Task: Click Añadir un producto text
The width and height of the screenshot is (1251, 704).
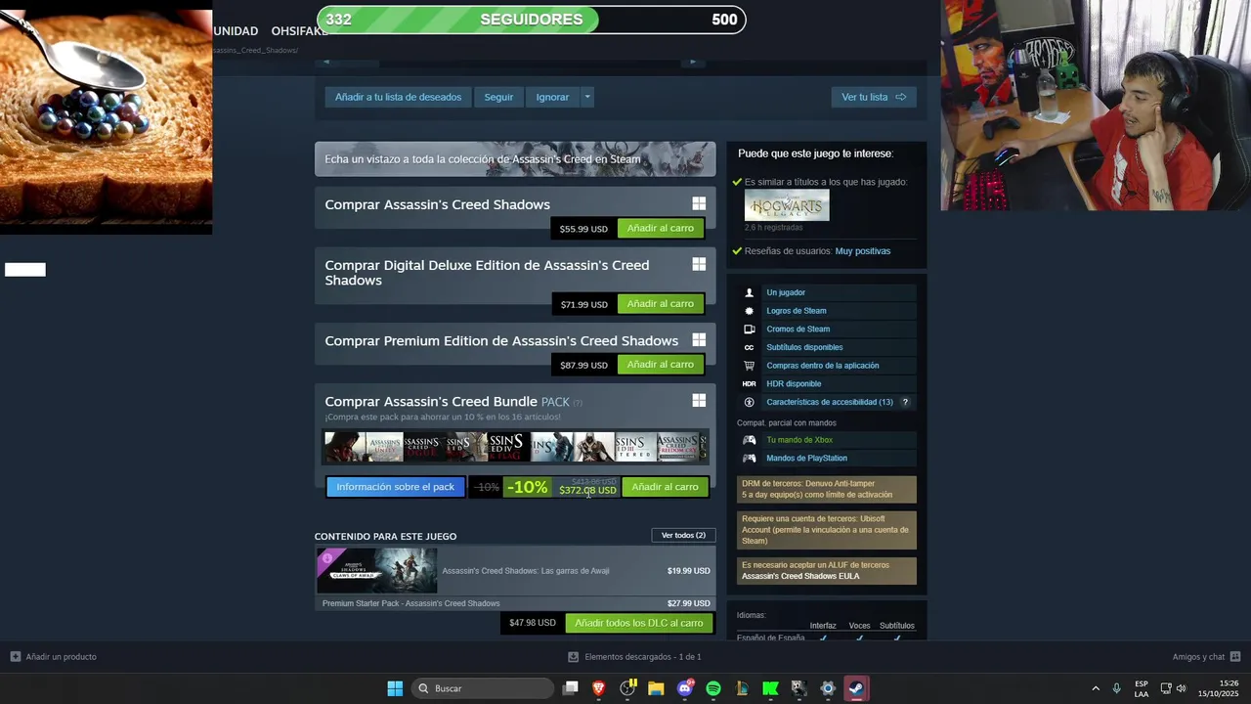Action: (62, 657)
